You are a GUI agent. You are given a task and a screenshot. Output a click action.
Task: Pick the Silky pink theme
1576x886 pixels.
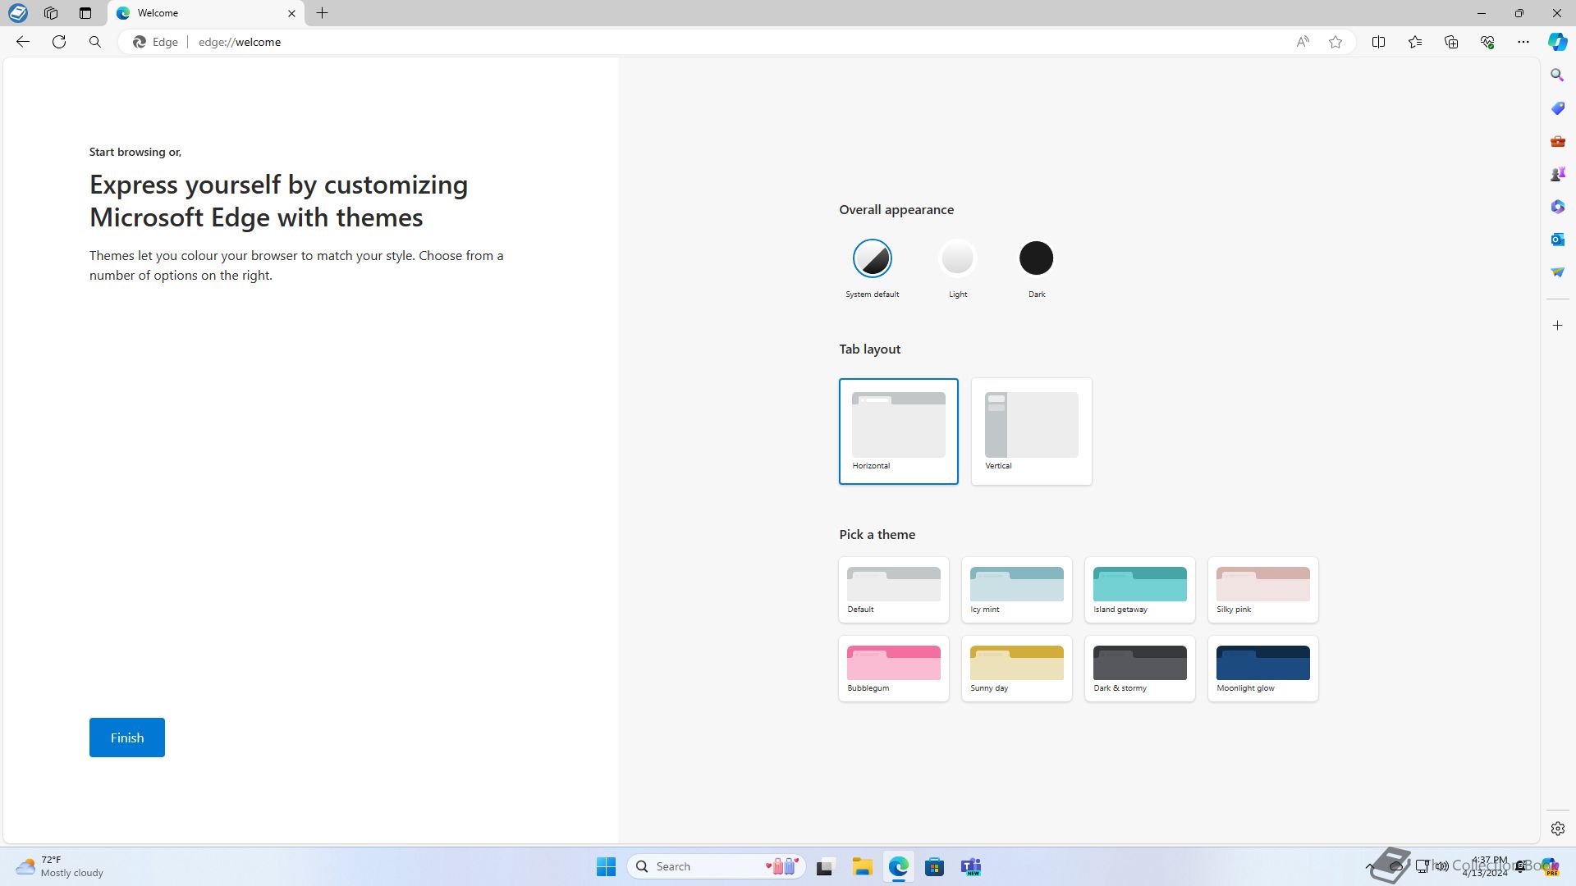coord(1262,590)
